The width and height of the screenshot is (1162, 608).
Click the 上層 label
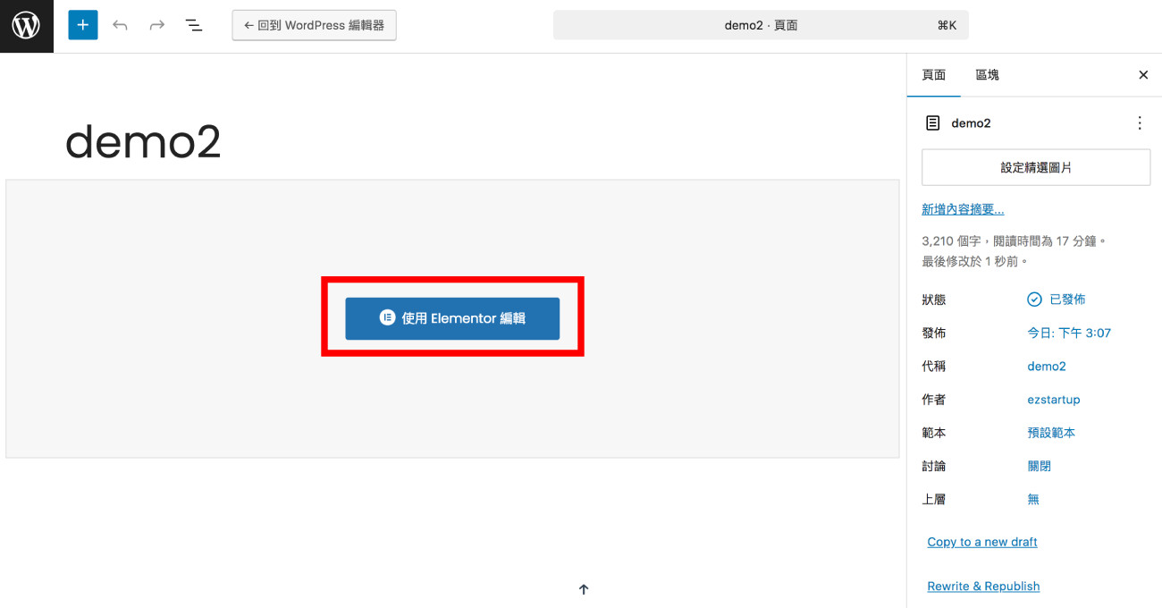click(x=933, y=500)
